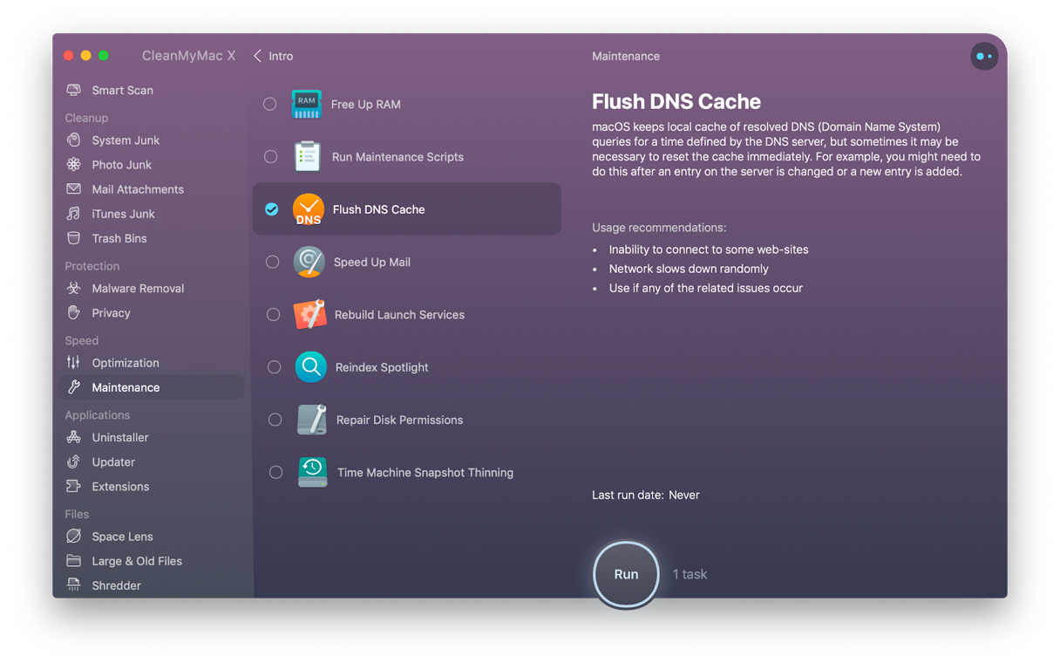Open Mail Attachments envelope icon
The image size is (1060, 663).
coord(74,188)
